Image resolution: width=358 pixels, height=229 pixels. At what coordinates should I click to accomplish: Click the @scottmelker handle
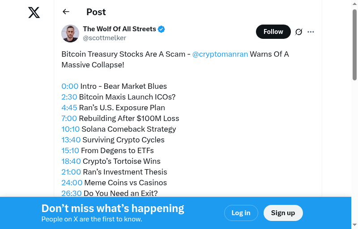(x=104, y=38)
